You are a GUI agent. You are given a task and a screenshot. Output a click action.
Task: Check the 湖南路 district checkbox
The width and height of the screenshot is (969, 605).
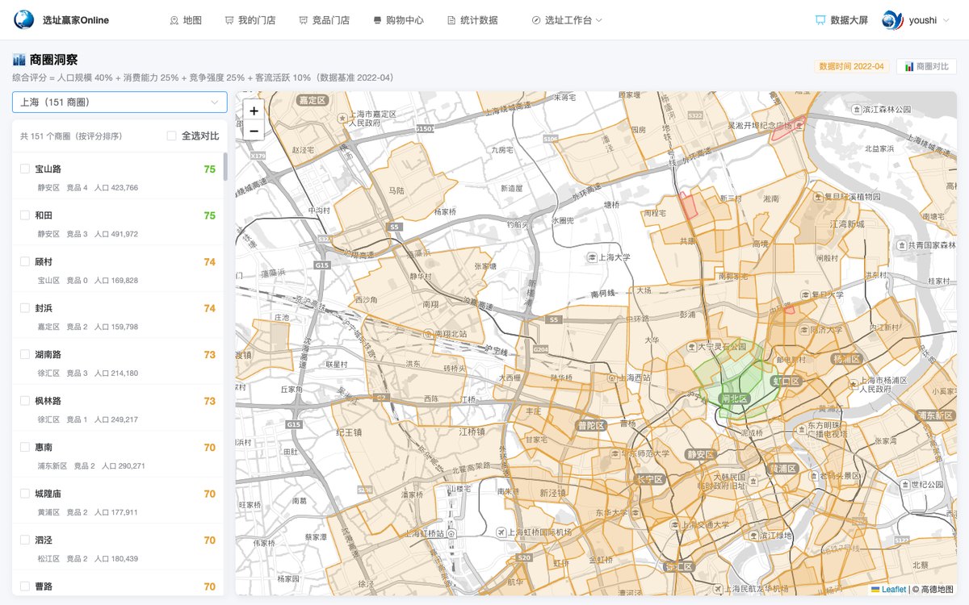[x=25, y=355]
